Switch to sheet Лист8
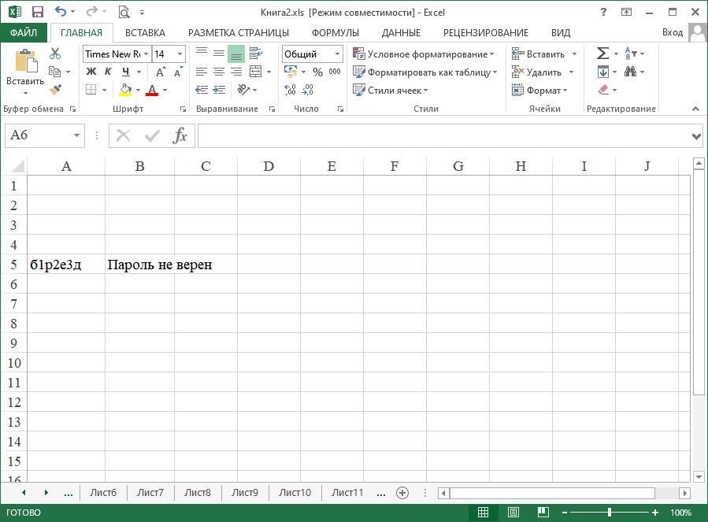The height and width of the screenshot is (522, 708). pyautogui.click(x=198, y=492)
